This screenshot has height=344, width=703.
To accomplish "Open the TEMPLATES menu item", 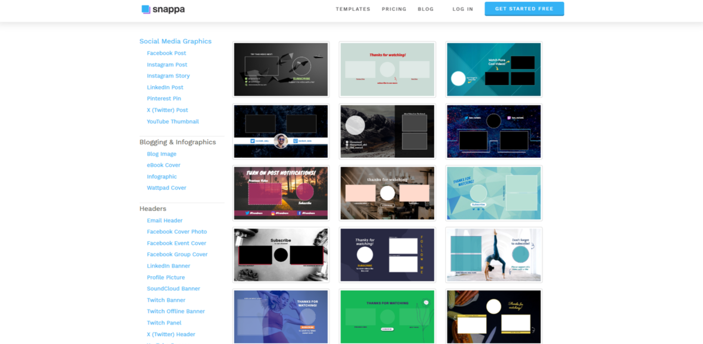I will [353, 9].
